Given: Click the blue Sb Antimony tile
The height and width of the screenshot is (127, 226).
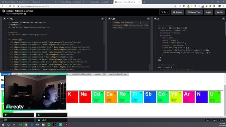Looking at the screenshot, I should (150, 97).
